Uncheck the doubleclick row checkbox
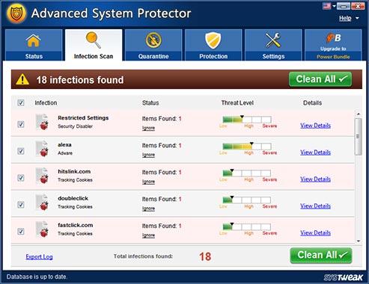The image size is (369, 284). click(21, 205)
